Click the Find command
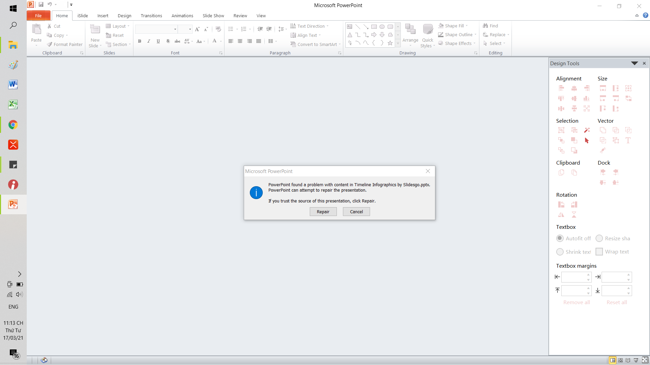 point(491,26)
